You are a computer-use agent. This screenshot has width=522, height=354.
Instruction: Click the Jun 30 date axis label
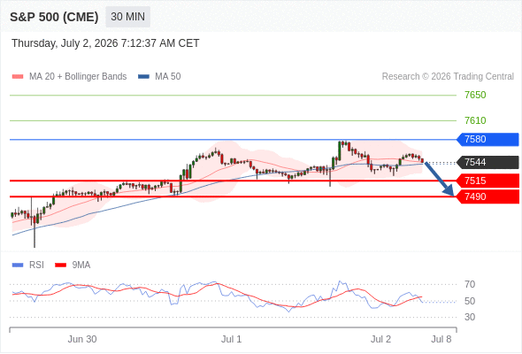pos(82,339)
